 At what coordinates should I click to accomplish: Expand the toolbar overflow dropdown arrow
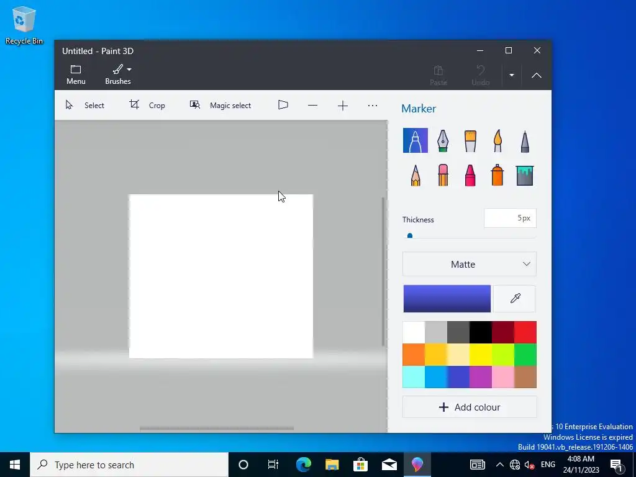pos(512,75)
